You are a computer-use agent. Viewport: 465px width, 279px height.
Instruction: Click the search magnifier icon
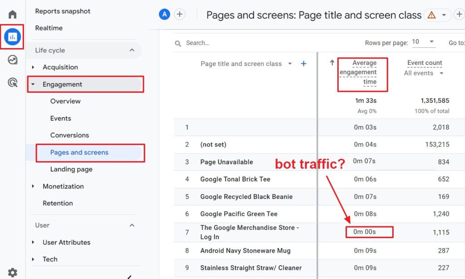178,43
